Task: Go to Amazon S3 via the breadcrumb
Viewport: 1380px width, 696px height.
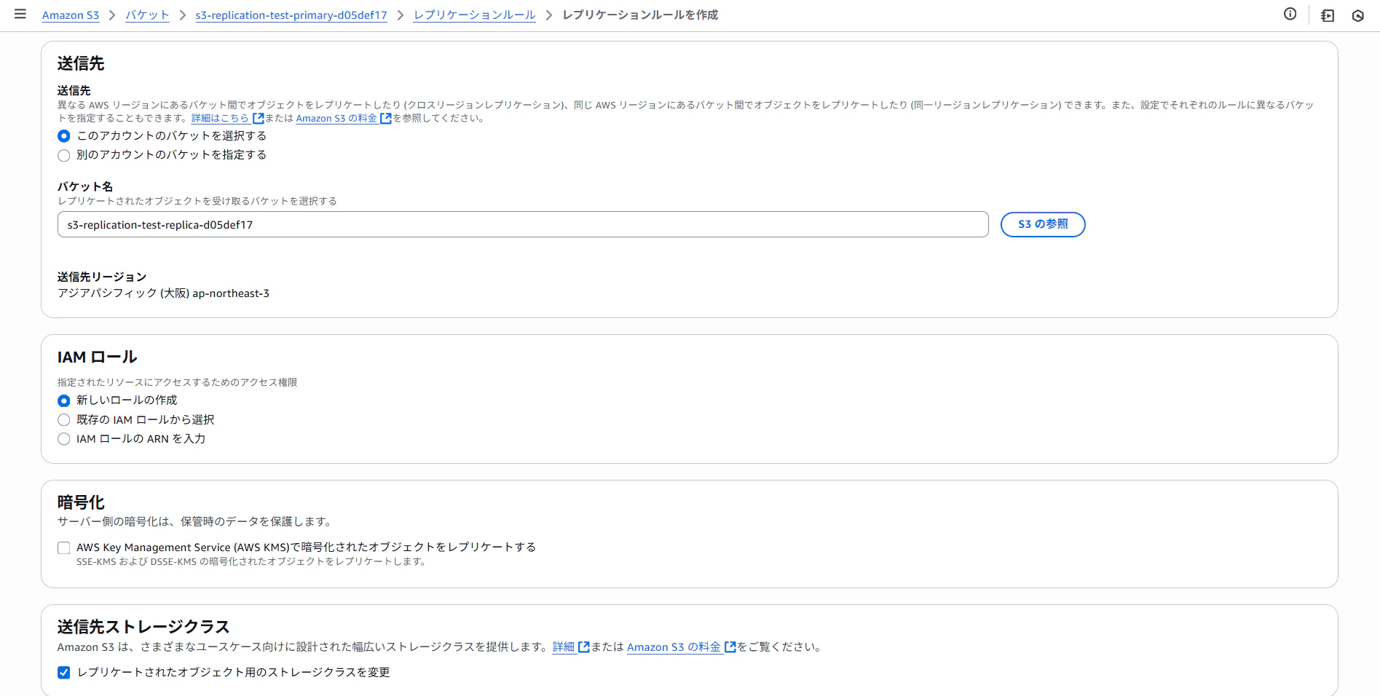Action: click(70, 14)
